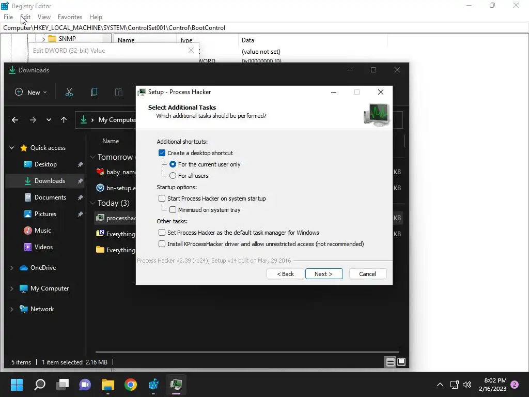Select the Everything zip archive icon

[100, 234]
